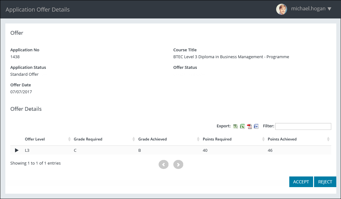Sort by the Points Required column
341x199 pixels.
point(217,139)
